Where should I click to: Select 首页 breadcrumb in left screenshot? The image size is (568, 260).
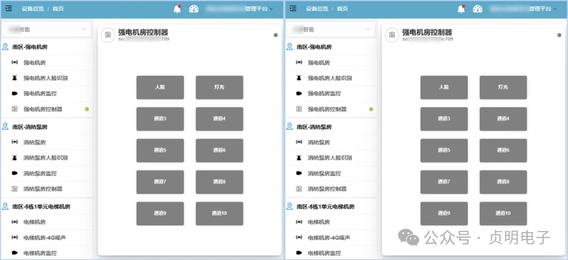coord(58,9)
